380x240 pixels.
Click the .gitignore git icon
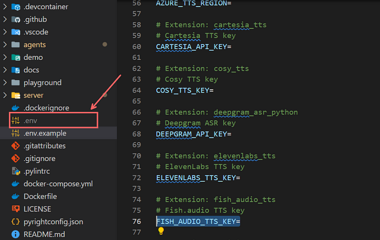pos(16,158)
